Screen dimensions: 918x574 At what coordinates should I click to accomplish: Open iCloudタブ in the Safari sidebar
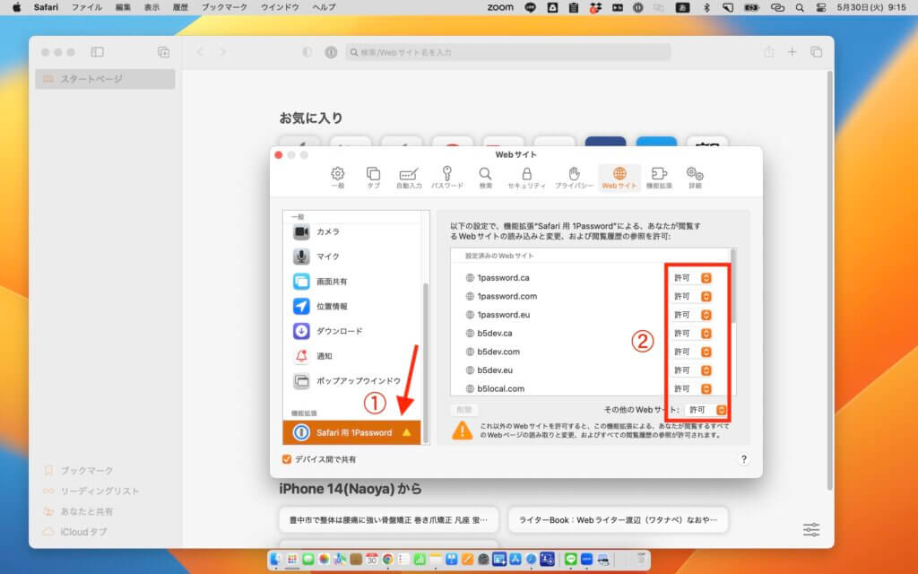(75, 532)
